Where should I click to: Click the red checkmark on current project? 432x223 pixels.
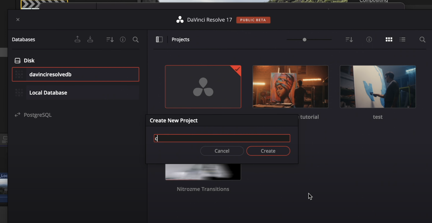(x=237, y=70)
